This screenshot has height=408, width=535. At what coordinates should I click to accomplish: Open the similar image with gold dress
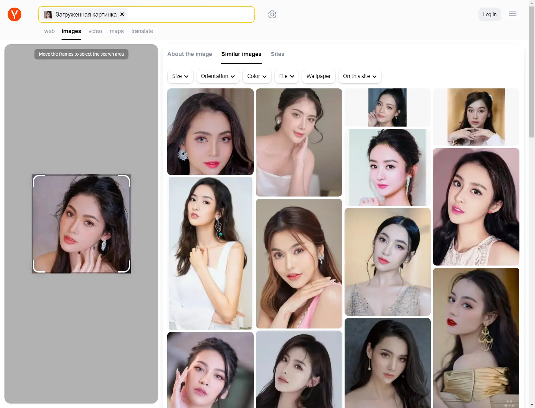pos(476,338)
